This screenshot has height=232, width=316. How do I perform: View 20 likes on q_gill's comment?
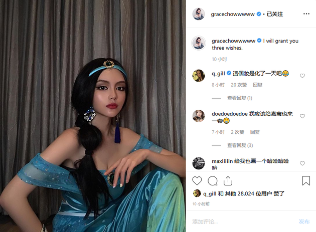point(239,85)
